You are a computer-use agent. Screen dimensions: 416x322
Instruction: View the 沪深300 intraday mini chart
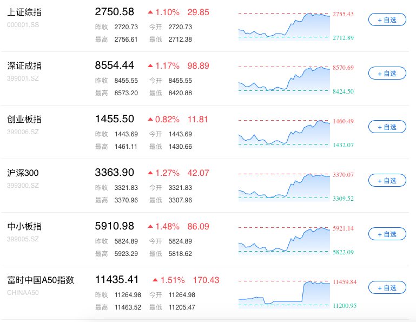click(284, 187)
